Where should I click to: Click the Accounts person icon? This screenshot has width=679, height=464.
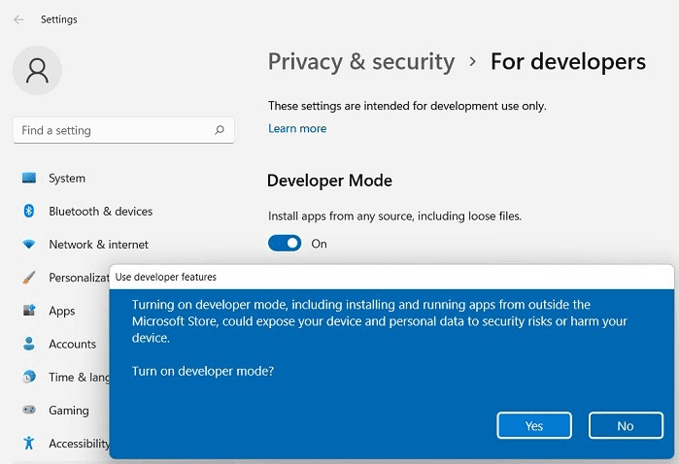[29, 344]
